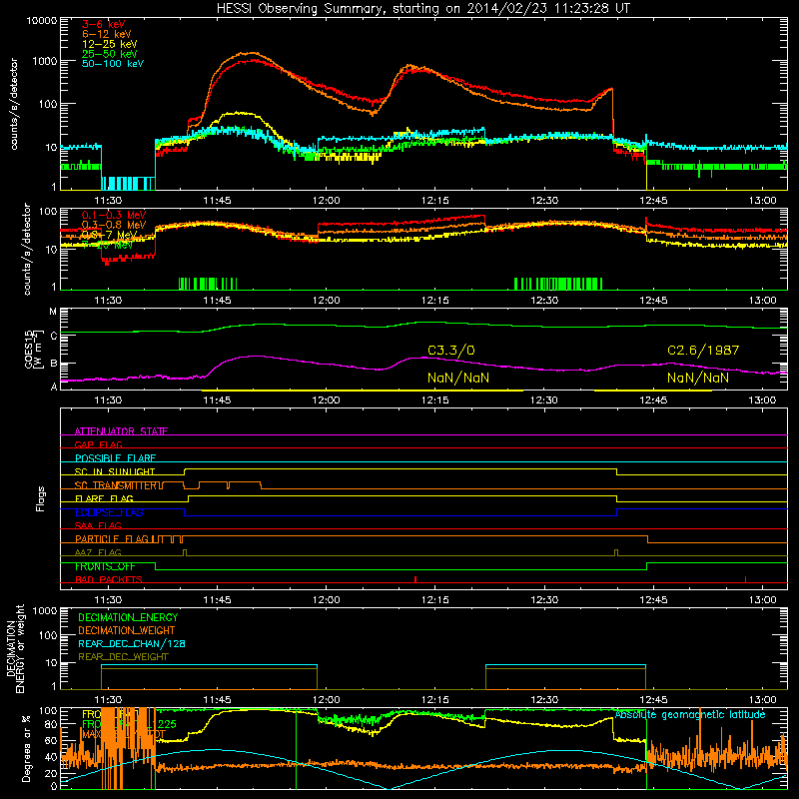This screenshot has width=799, height=799.
Task: Click the AAZ_FLAG pulse near 12:40
Action: 616,553
